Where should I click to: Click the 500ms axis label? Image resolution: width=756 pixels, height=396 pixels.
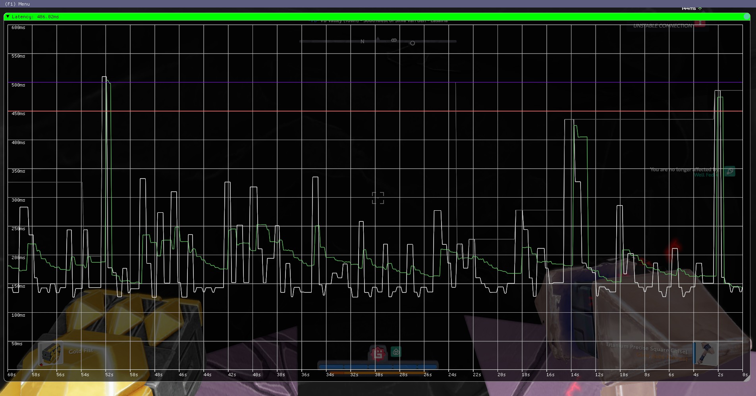18,85
